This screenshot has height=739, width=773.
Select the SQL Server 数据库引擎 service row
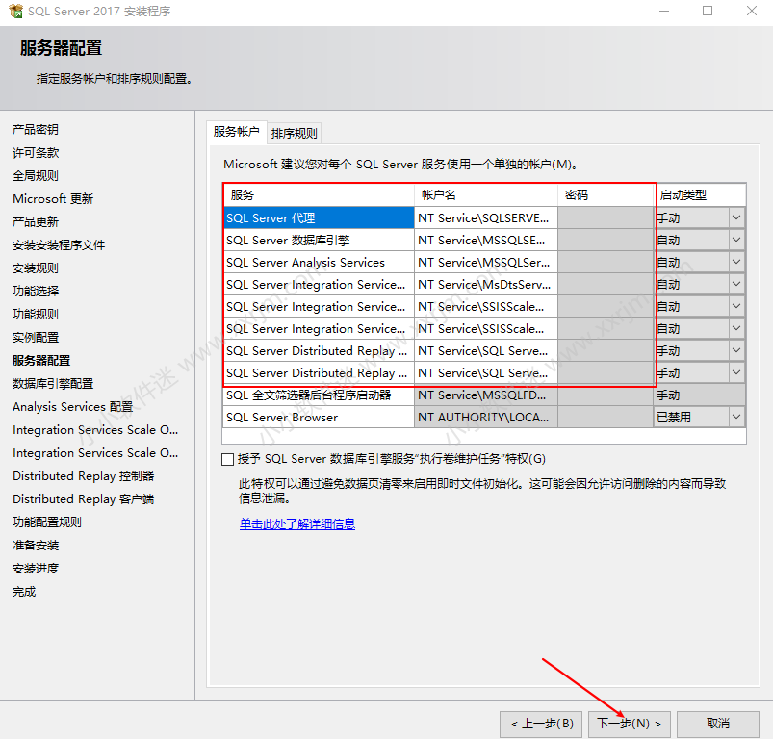tap(319, 240)
